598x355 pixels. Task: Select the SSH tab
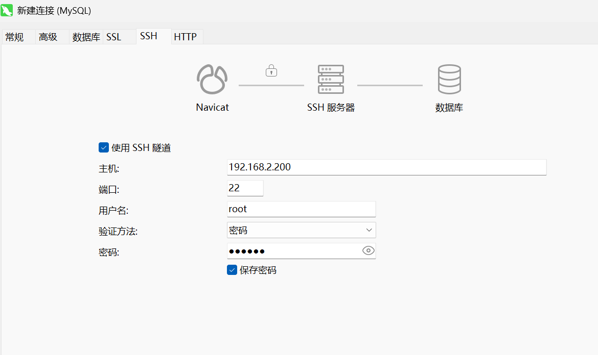click(153, 36)
